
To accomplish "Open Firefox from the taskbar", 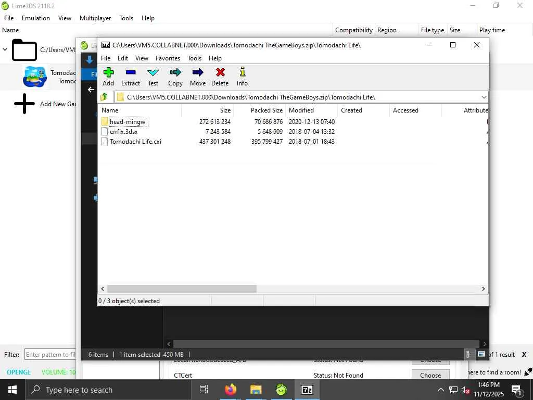I will tap(231, 390).
